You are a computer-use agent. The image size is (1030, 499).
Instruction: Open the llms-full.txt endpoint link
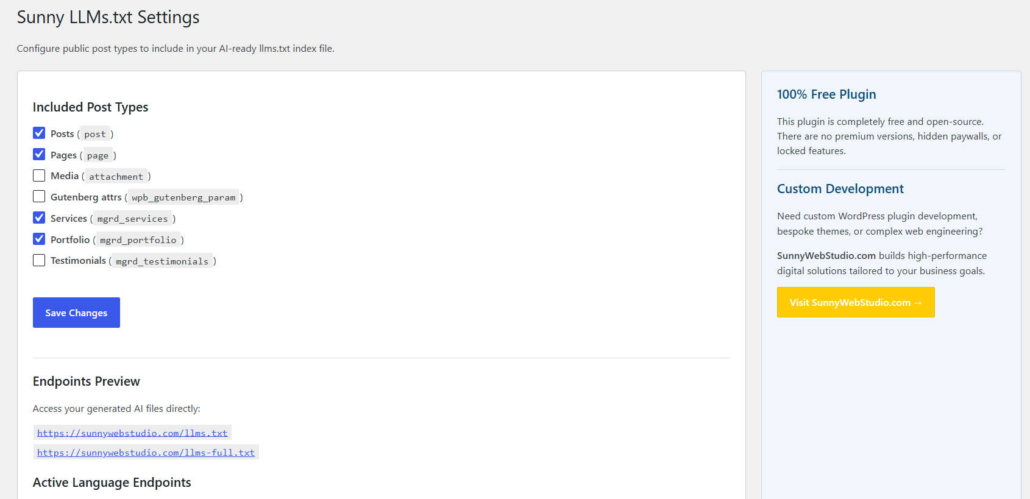coord(146,453)
